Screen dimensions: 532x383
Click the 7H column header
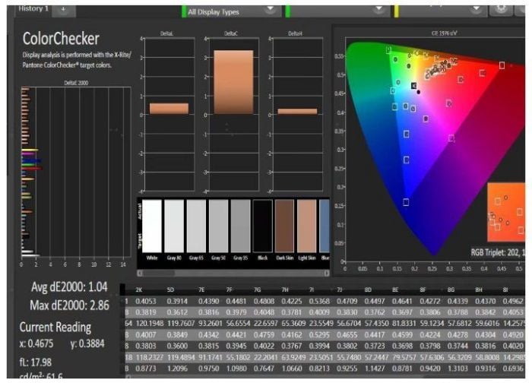[x=285, y=290]
